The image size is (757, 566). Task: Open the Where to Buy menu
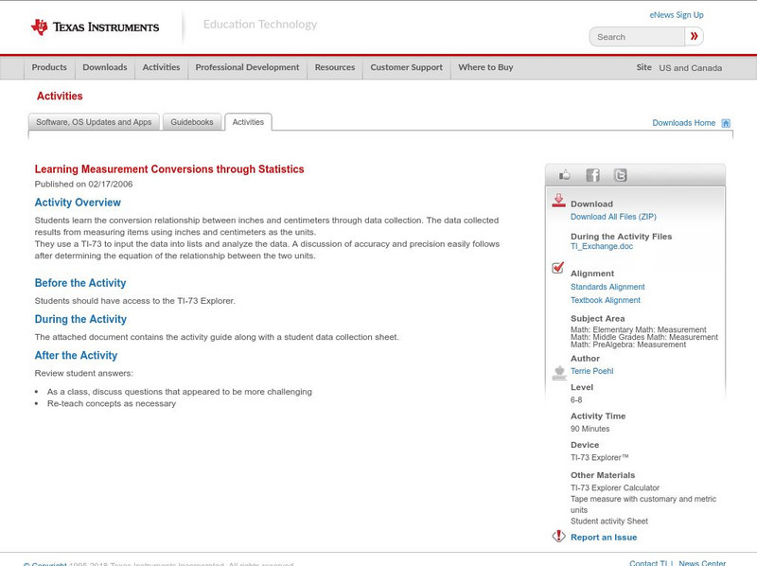[485, 67]
